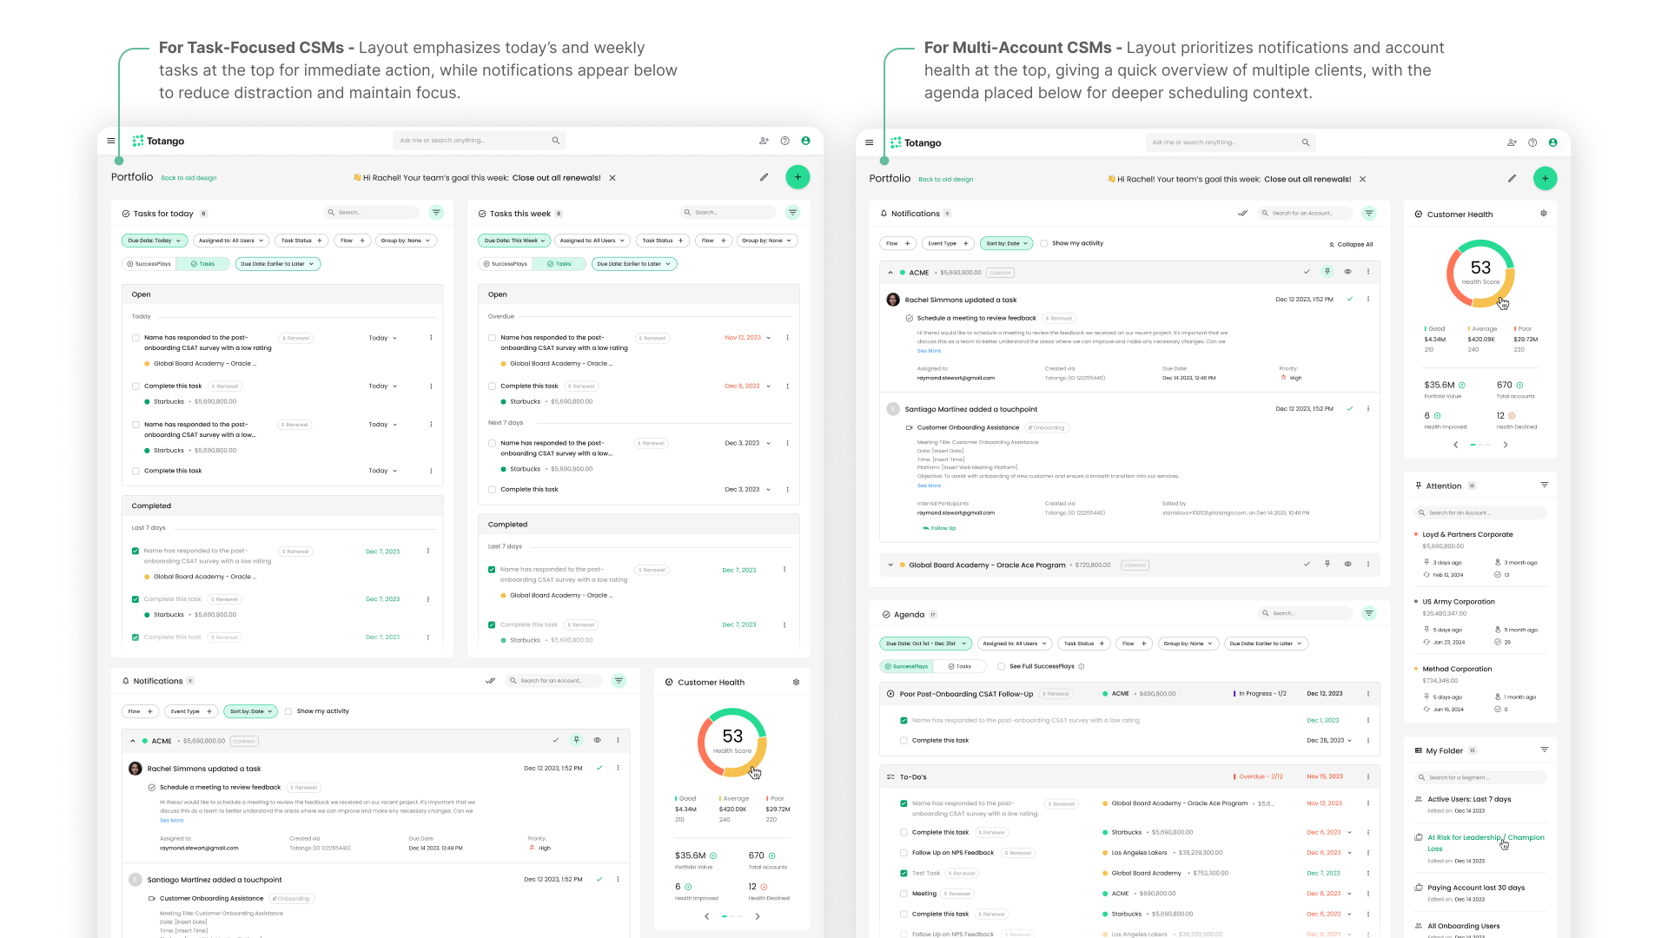Image resolution: width=1668 pixels, height=938 pixels.
Task: Open filter icon of Tasks for today panel
Action: 436,213
